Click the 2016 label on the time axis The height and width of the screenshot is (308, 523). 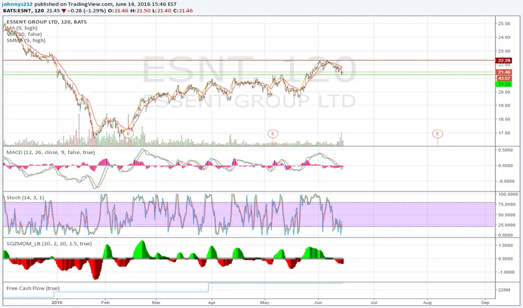(57, 302)
